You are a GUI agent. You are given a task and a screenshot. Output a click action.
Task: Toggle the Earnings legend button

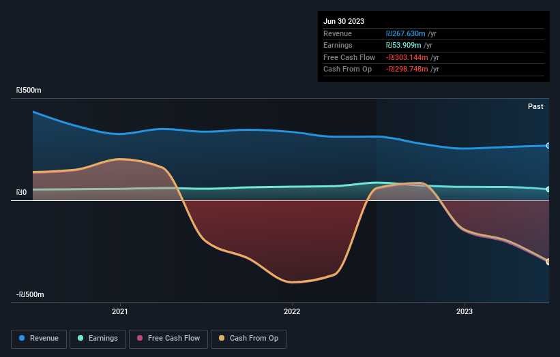98,339
